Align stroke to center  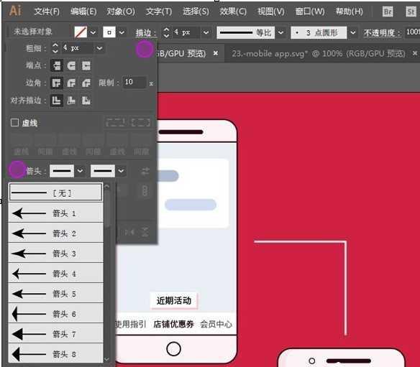pyautogui.click(x=57, y=101)
